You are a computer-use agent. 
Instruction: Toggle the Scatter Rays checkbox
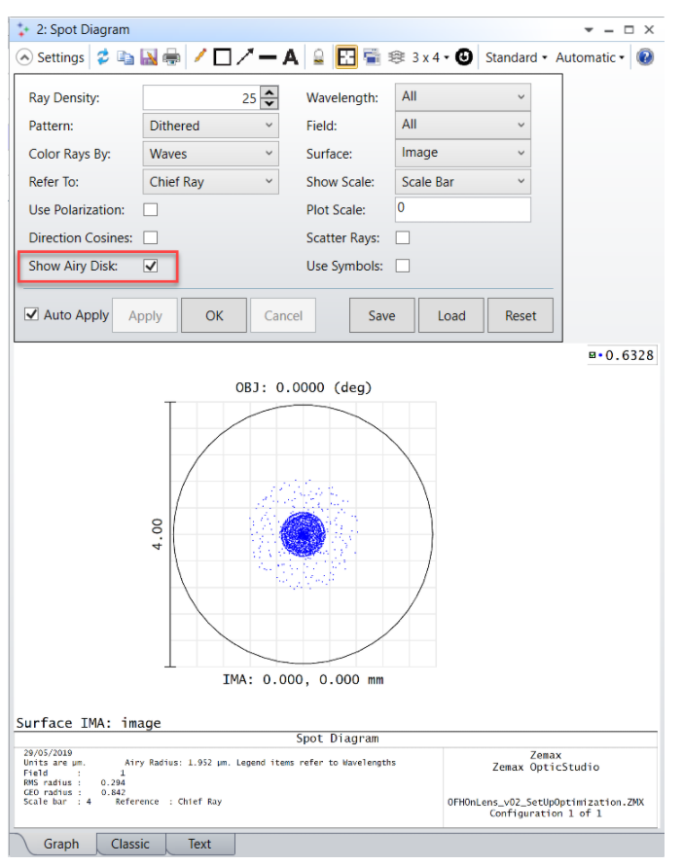click(402, 237)
